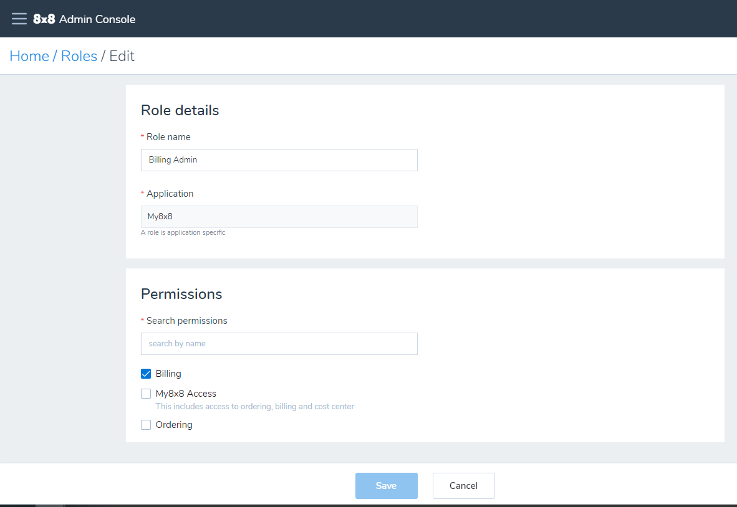Open the hamburger navigation menu
Image resolution: width=737 pixels, height=507 pixels.
(19, 19)
